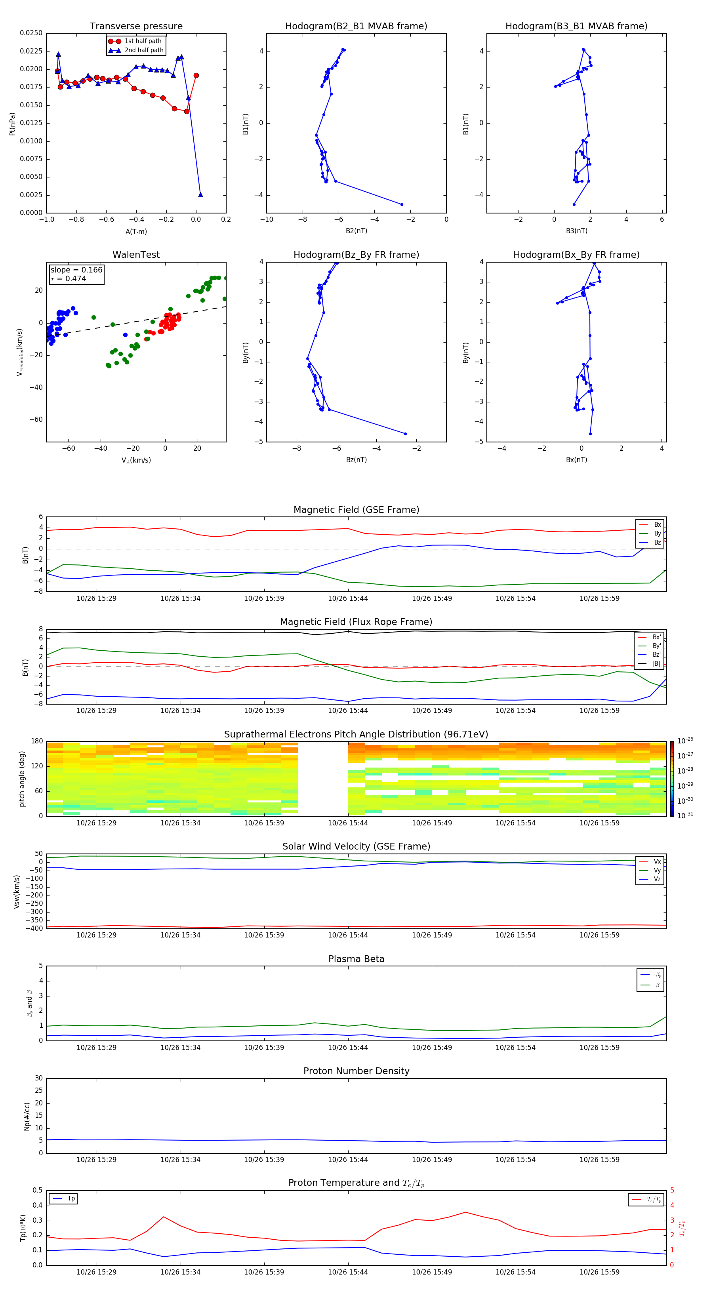Select the Vx legend entry
Image resolution: width=713 pixels, height=1307 pixels.
[650, 861]
